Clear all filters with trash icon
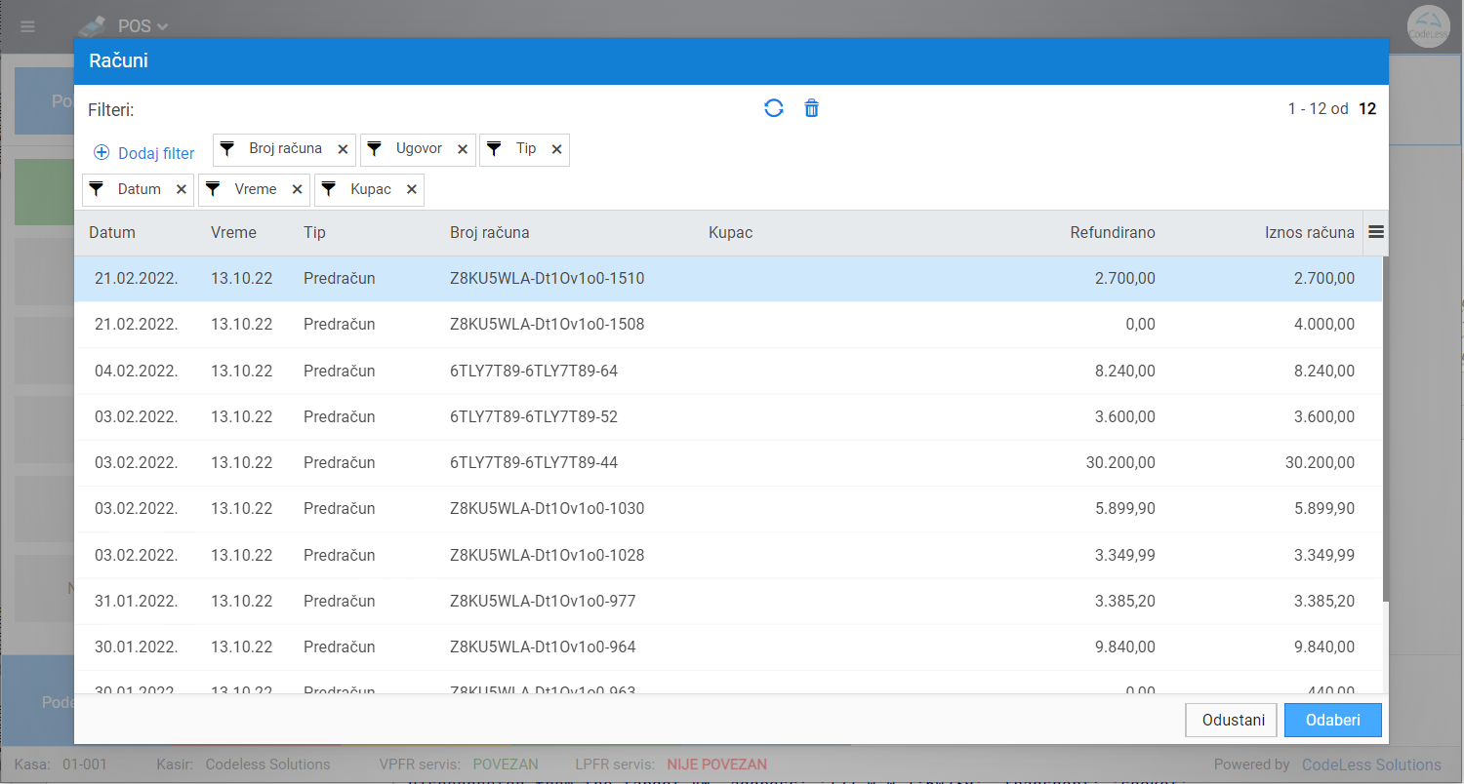 pyautogui.click(x=811, y=108)
